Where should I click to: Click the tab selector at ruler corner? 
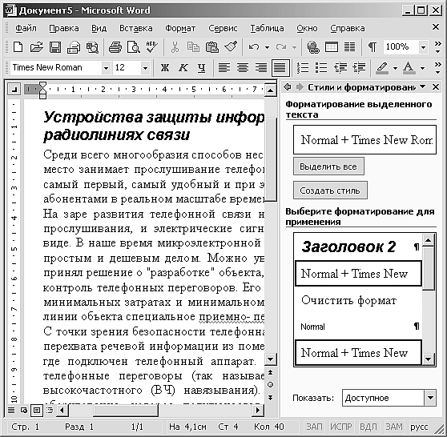[x=14, y=90]
